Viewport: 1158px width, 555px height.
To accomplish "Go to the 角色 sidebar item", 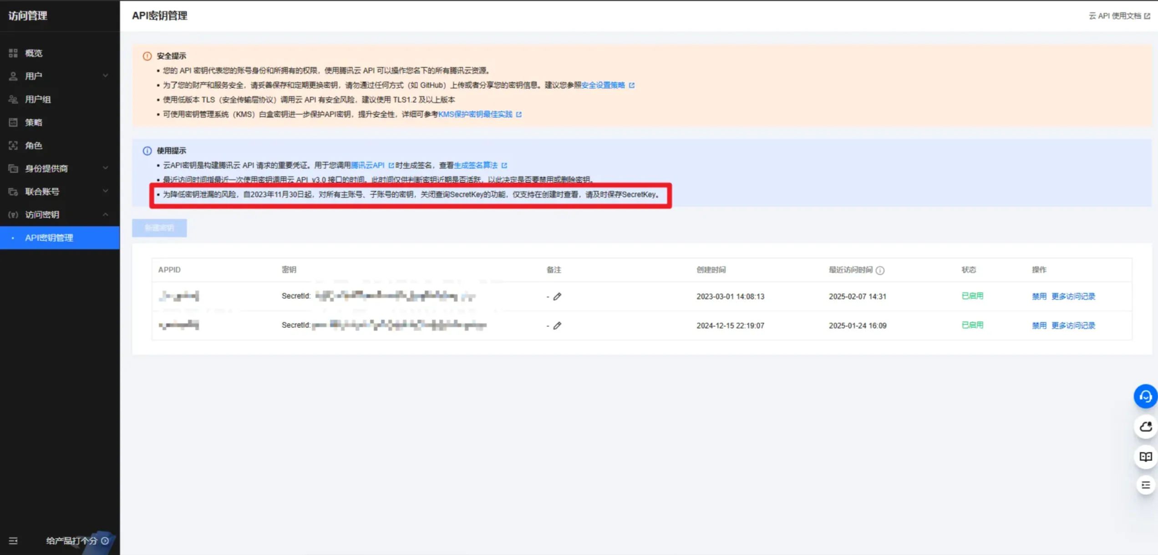I will coord(34,146).
